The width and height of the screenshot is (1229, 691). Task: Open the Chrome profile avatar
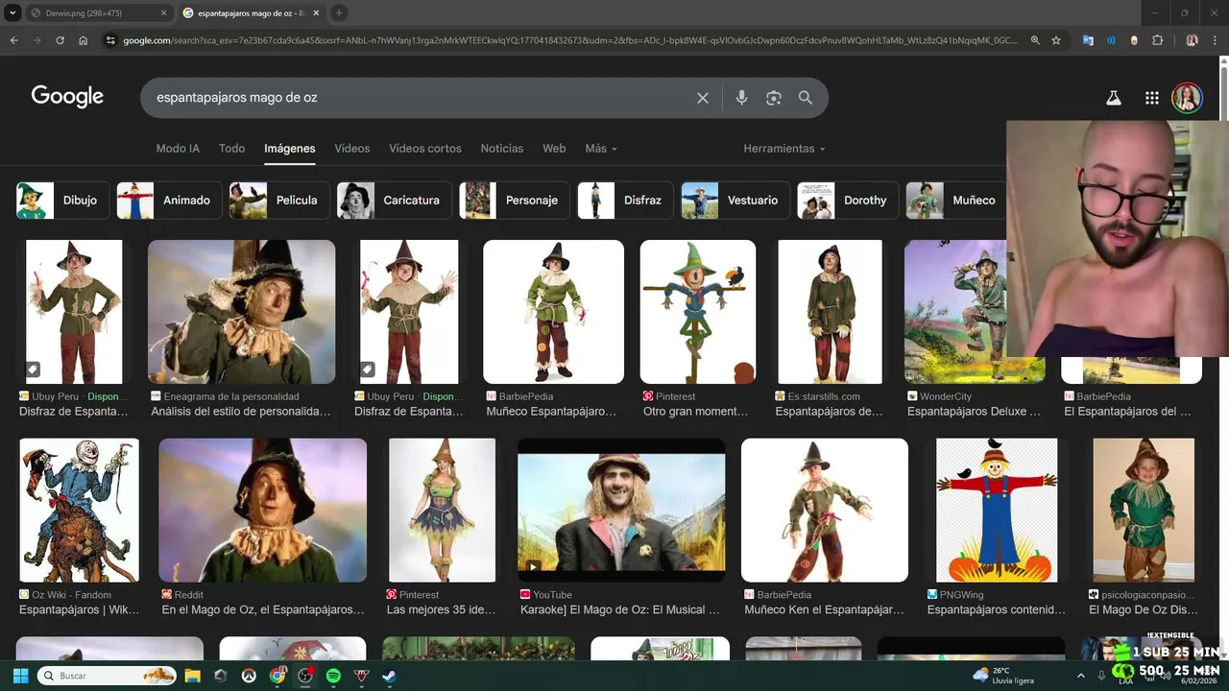[x=1193, y=40]
